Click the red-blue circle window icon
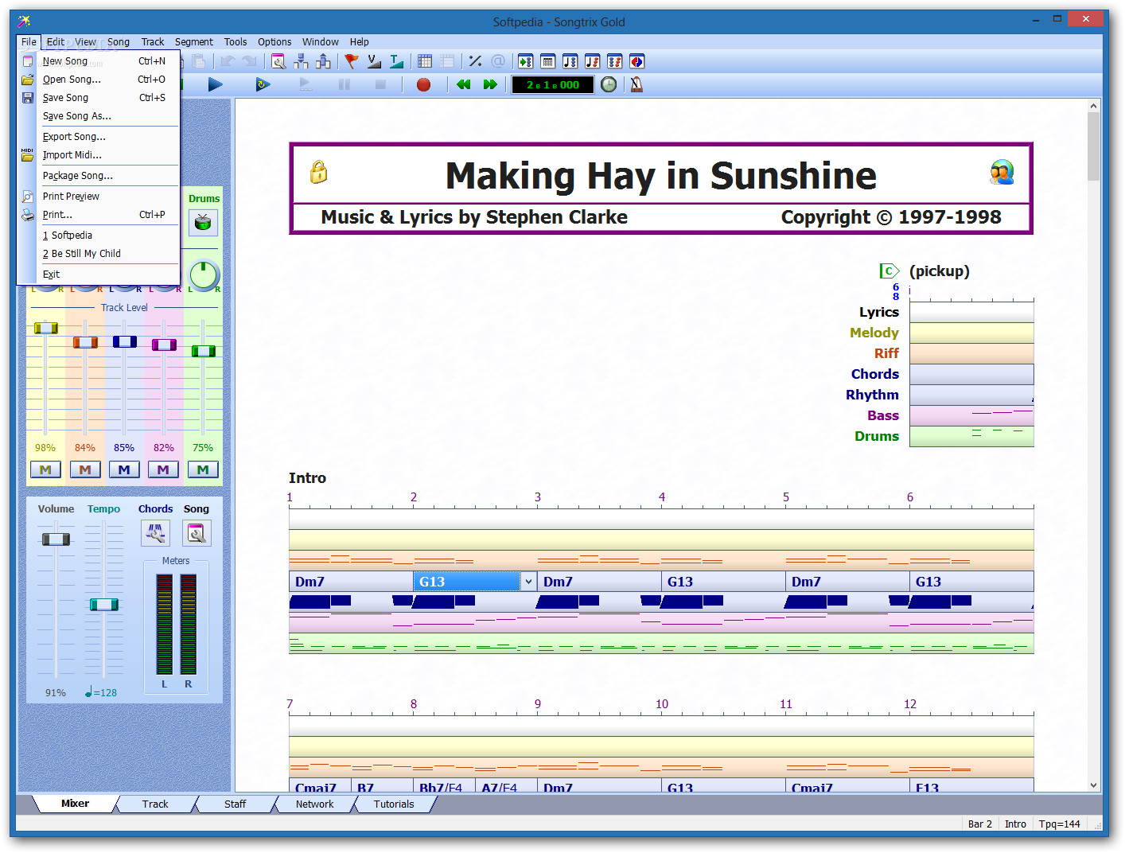This screenshot has width=1125, height=853. point(637,61)
